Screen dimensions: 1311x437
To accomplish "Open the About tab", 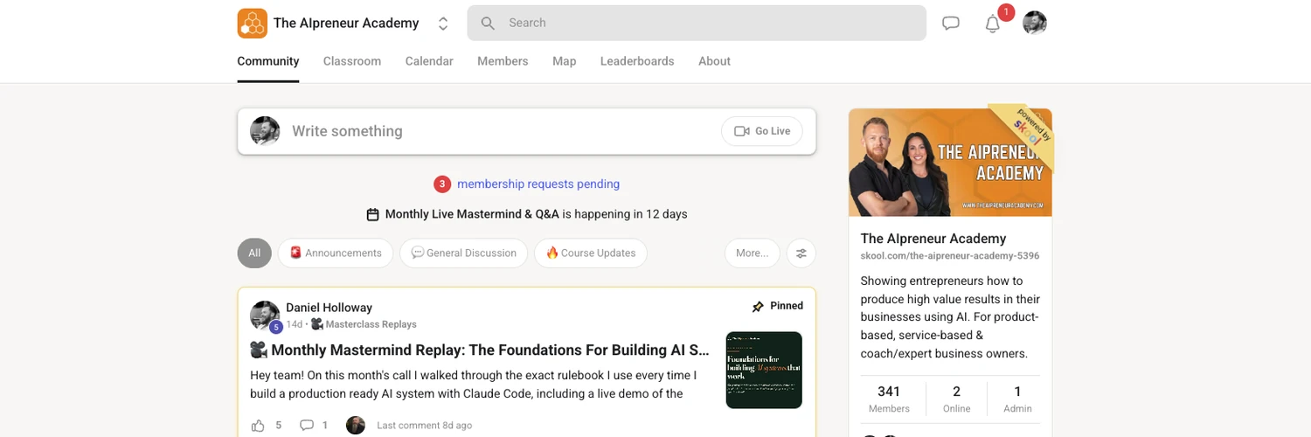I will [x=714, y=61].
